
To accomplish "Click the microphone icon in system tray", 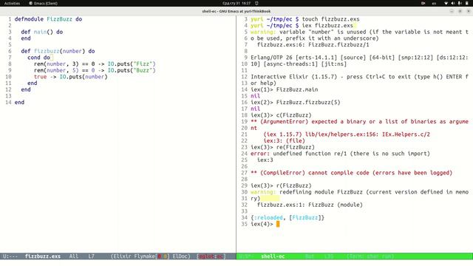I will pyautogui.click(x=460, y=3).
